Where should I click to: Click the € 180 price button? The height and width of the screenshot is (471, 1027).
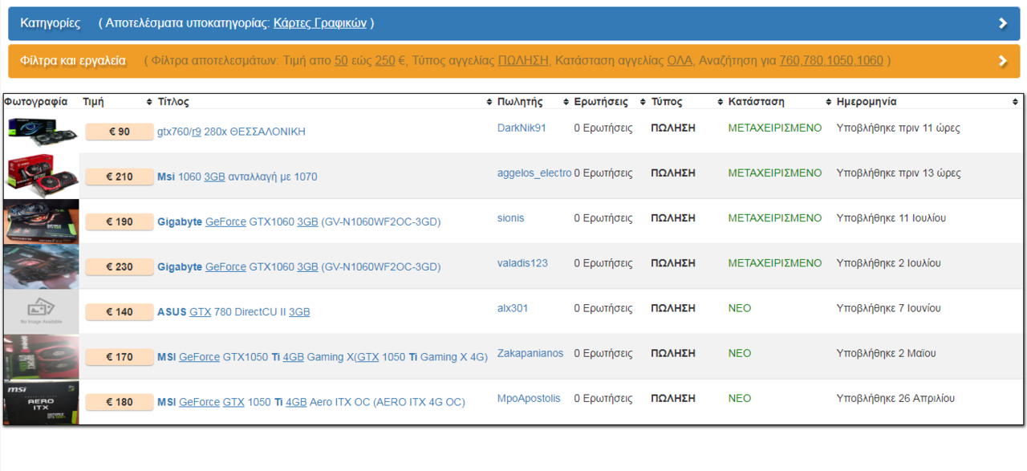click(119, 402)
